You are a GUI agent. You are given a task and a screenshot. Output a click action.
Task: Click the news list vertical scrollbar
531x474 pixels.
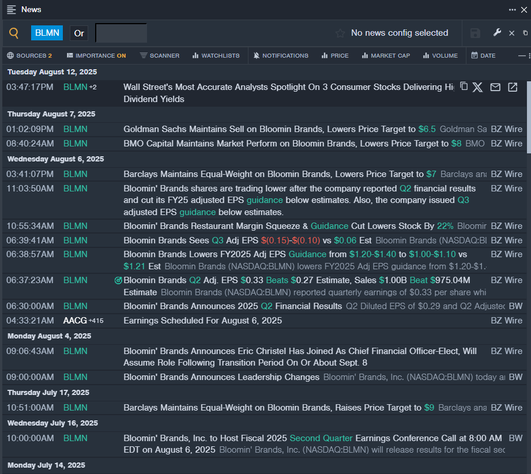point(529,117)
